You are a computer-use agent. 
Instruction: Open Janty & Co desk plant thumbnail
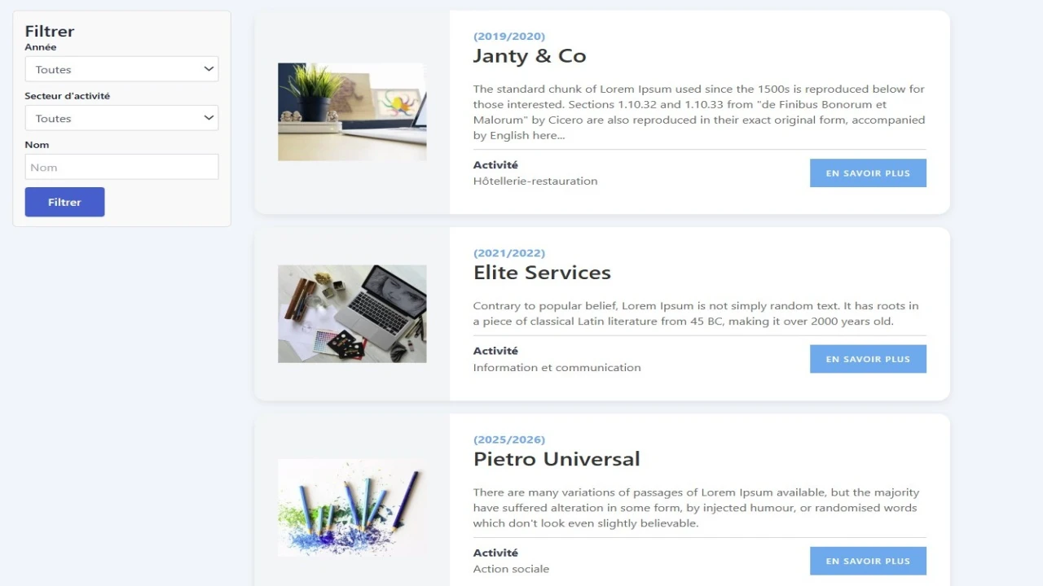(352, 112)
